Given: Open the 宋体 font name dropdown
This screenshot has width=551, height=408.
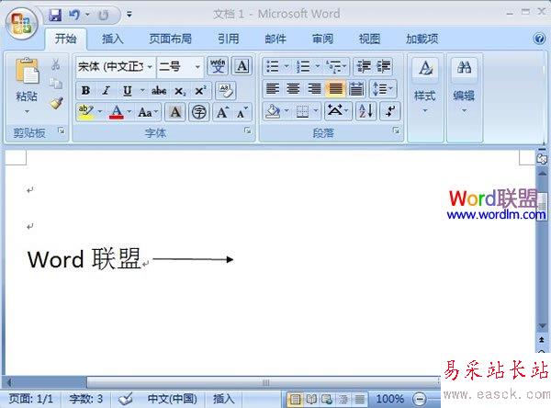Looking at the screenshot, I should click(150, 66).
